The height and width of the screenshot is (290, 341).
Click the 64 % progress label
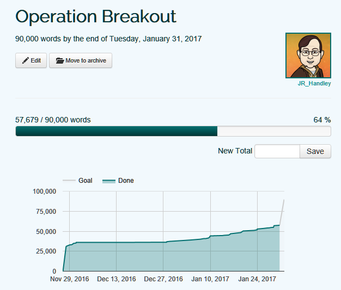point(322,120)
